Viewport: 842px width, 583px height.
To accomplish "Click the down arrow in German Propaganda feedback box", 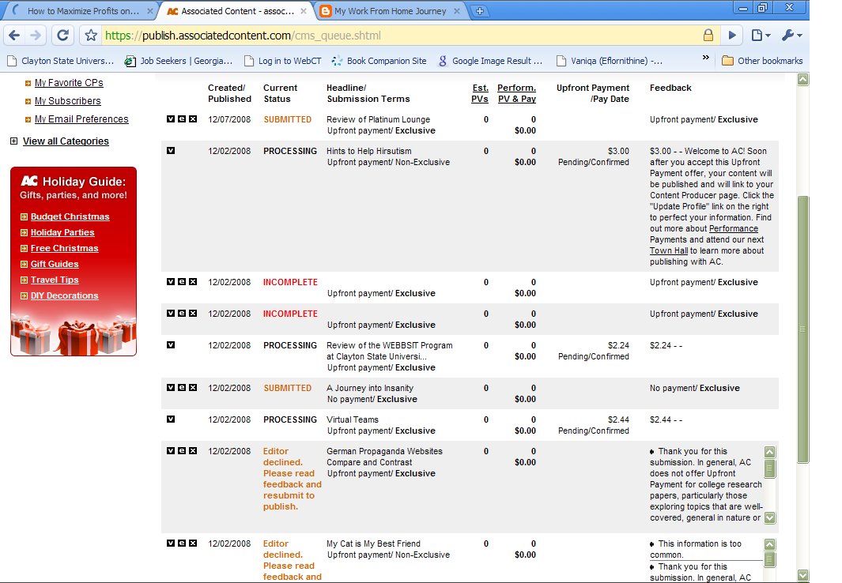I will 769,517.
